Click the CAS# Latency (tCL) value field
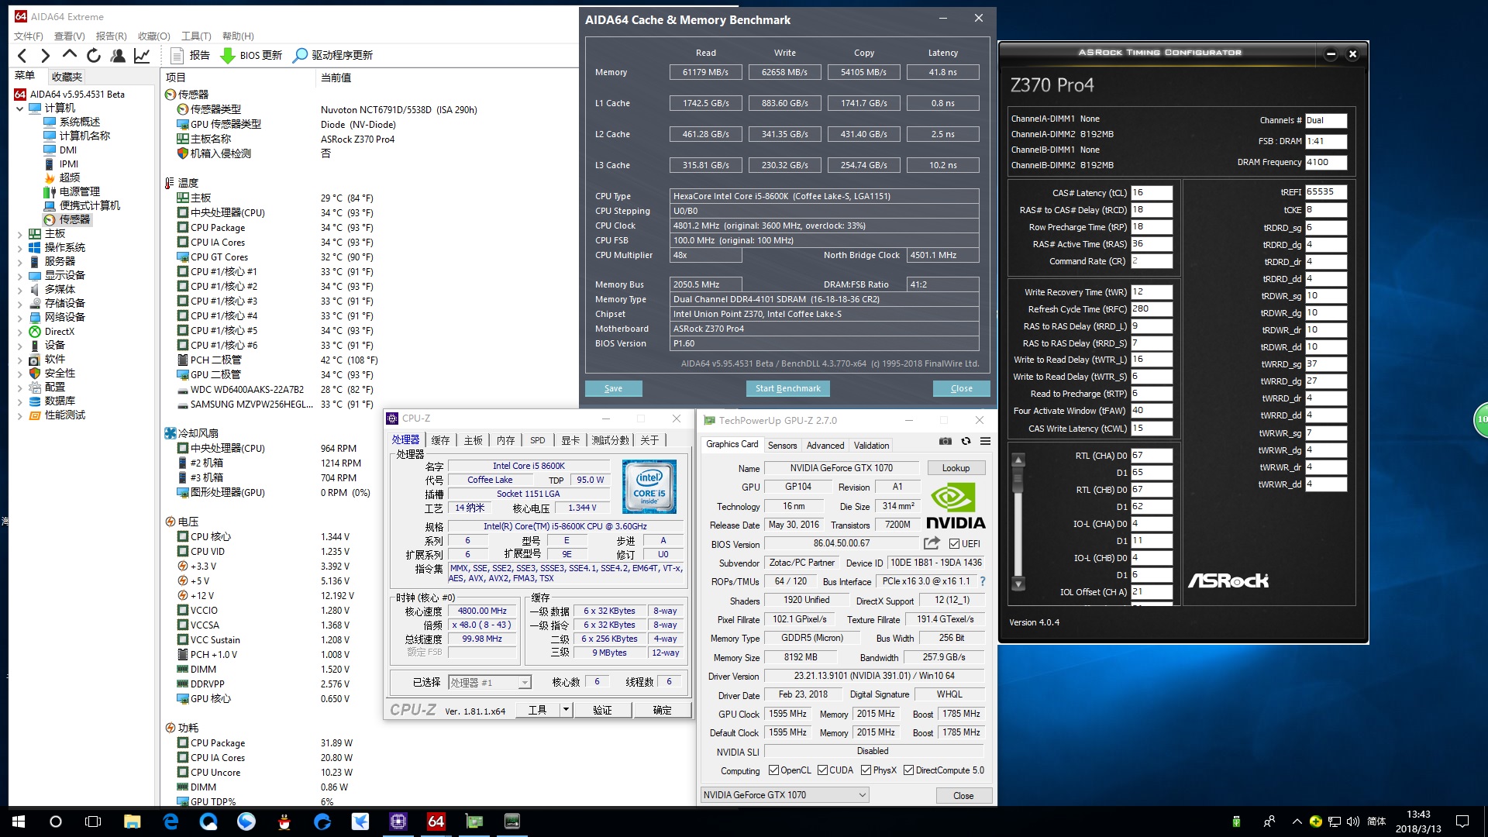Viewport: 1488px width, 837px height. 1152,191
